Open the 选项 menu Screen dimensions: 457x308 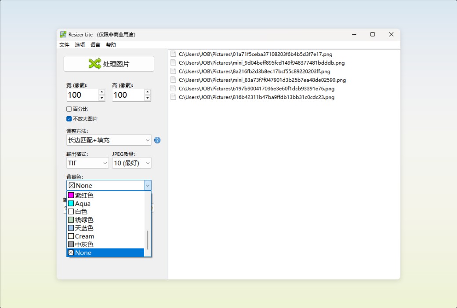pyautogui.click(x=80, y=44)
